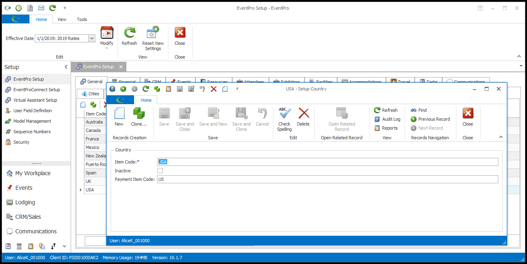Click Close in the Setup Country ribbon
Screen dimensions: 527x264
468,117
